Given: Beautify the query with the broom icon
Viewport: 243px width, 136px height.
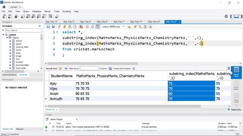Looking at the screenshot, I should [135, 27].
